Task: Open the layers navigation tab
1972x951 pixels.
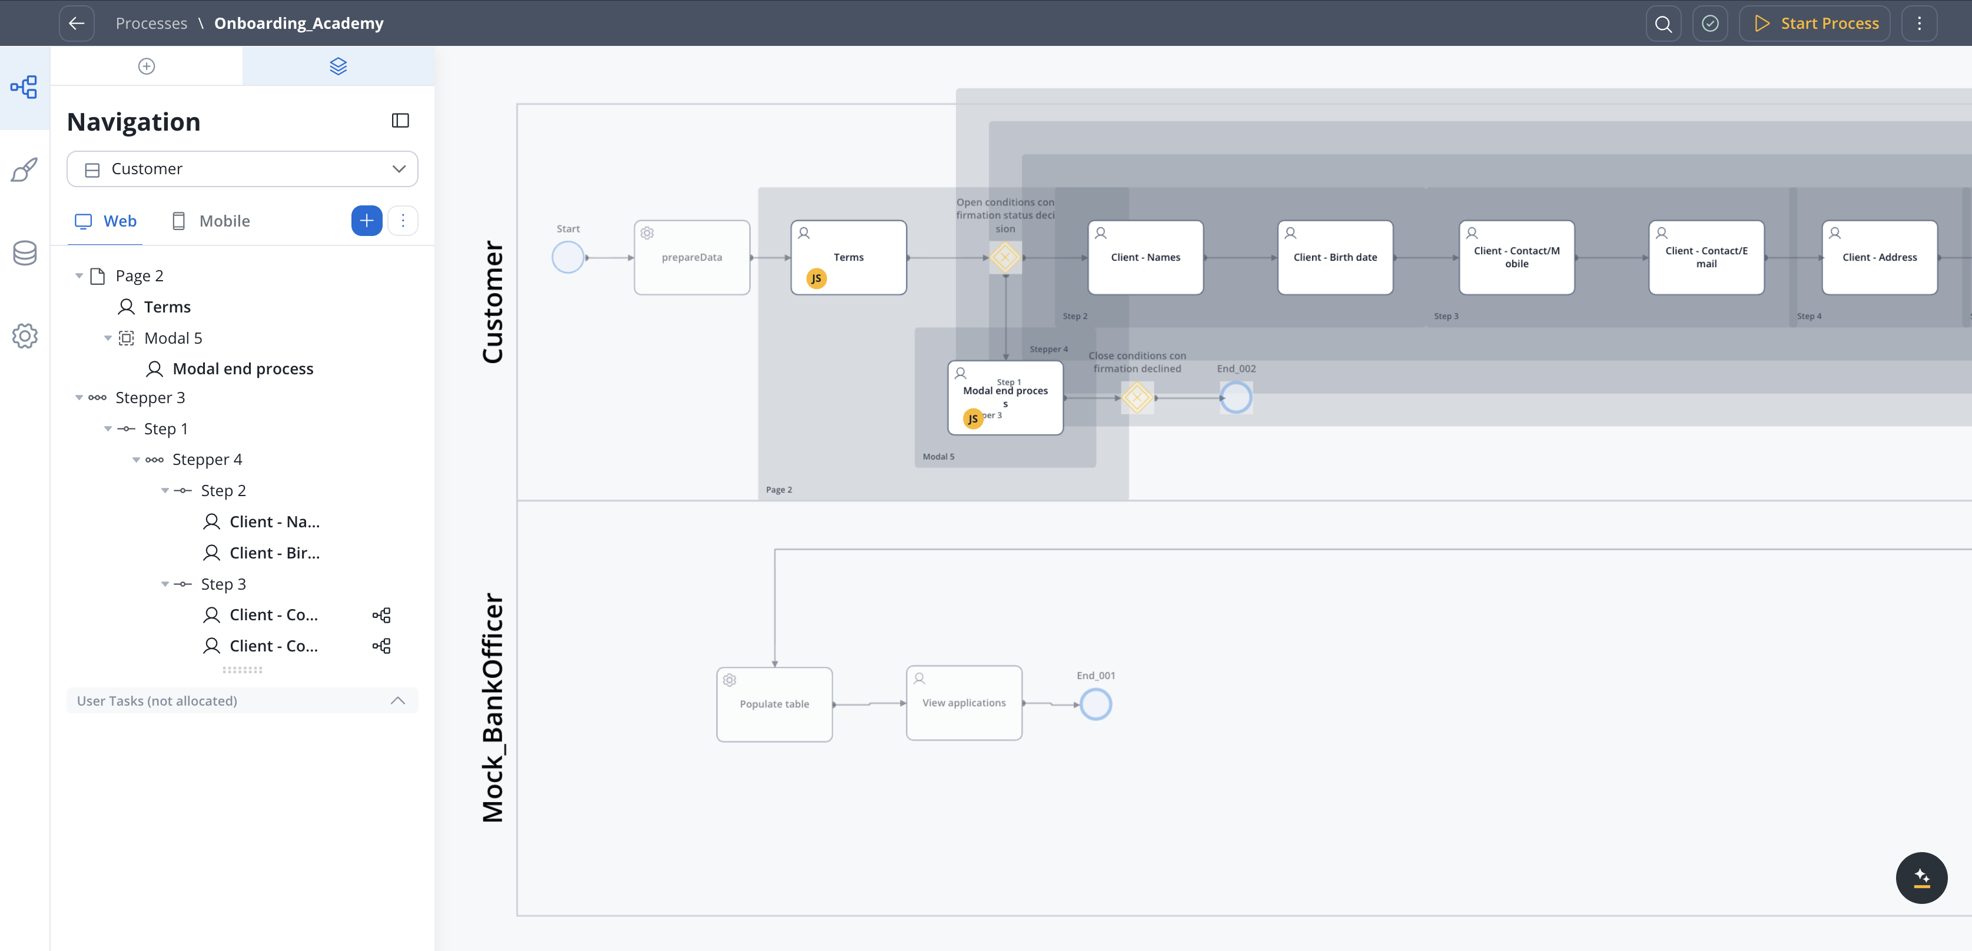Action: 338,66
